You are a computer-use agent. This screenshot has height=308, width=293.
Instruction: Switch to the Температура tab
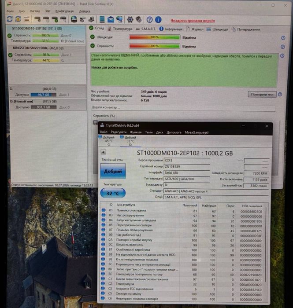pyautogui.click(x=120, y=29)
